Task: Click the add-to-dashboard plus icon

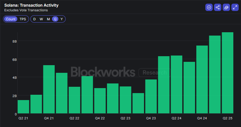Action: (x=209, y=7)
